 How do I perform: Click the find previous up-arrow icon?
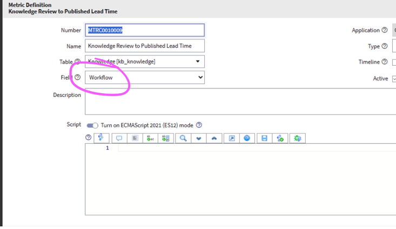click(214, 138)
